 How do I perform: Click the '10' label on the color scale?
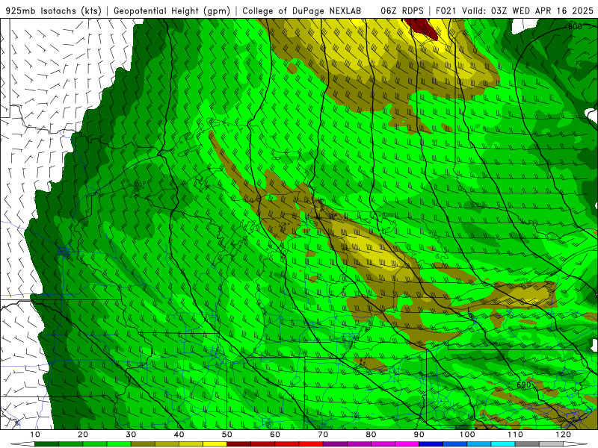34,435
